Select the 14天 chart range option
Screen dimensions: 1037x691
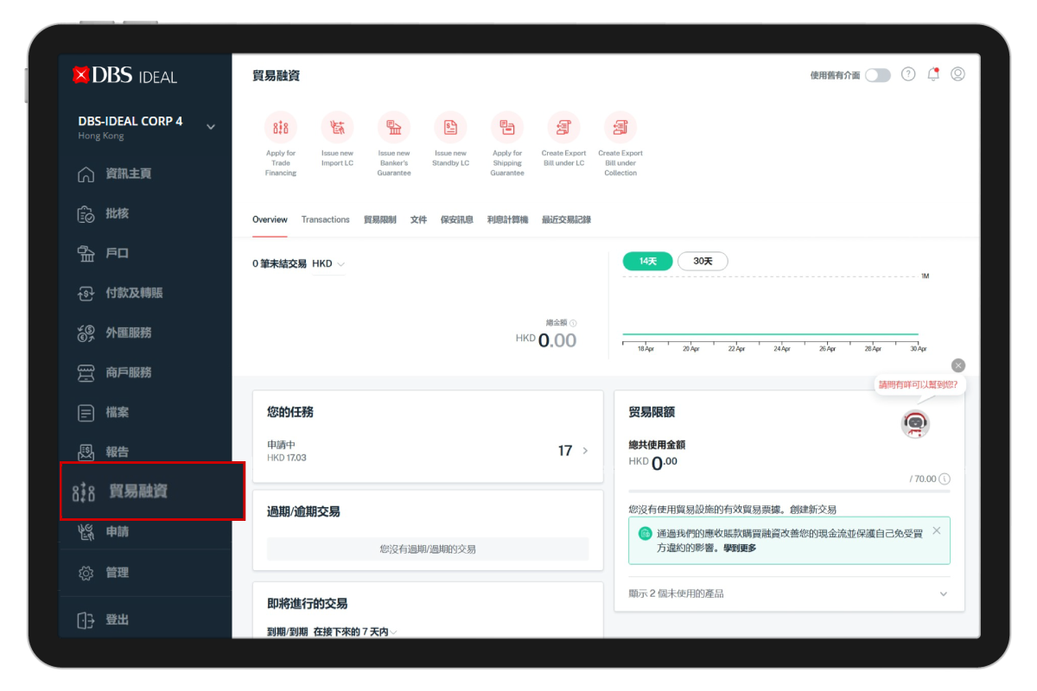coord(647,261)
